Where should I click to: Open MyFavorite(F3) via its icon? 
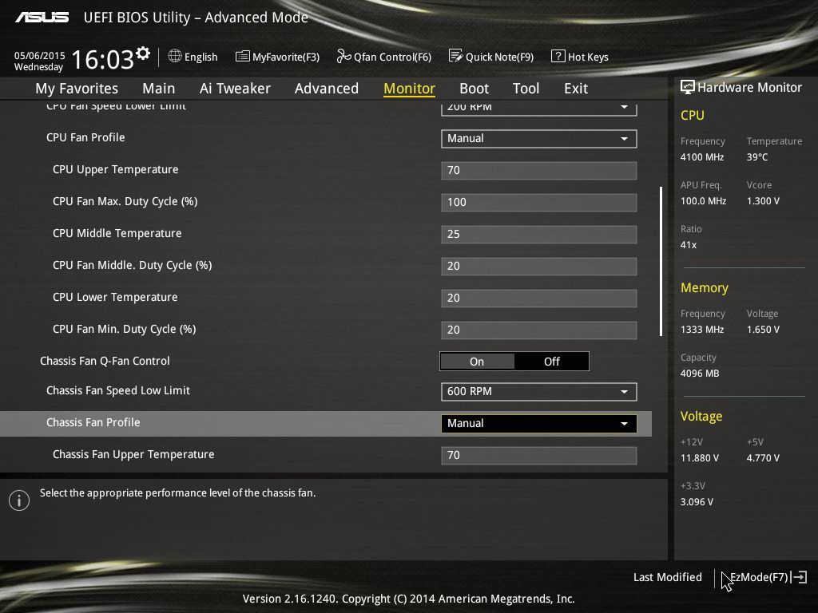click(242, 57)
